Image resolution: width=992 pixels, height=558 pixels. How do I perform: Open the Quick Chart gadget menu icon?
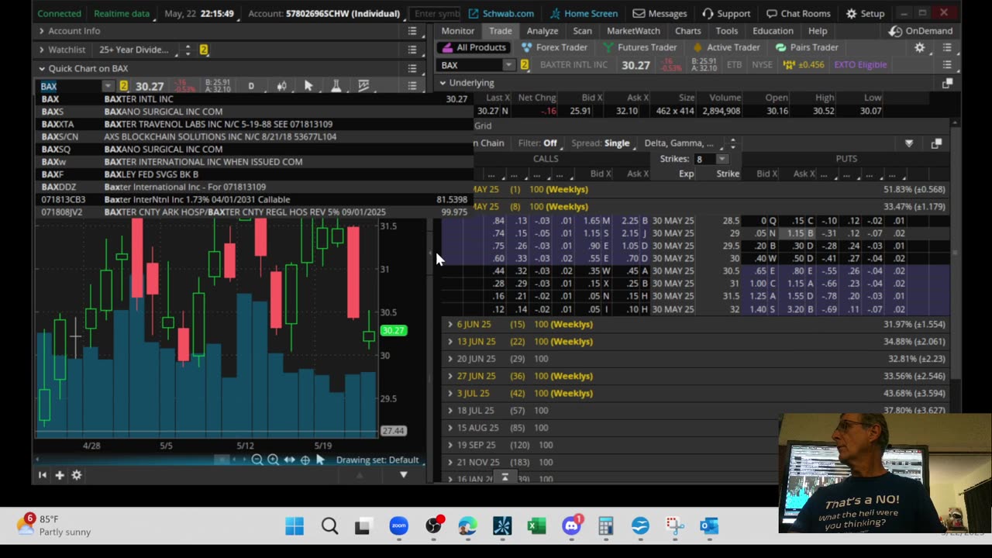412,68
